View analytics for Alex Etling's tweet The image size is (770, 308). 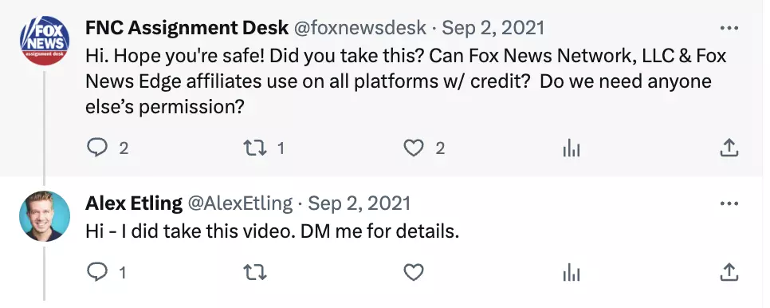572,271
